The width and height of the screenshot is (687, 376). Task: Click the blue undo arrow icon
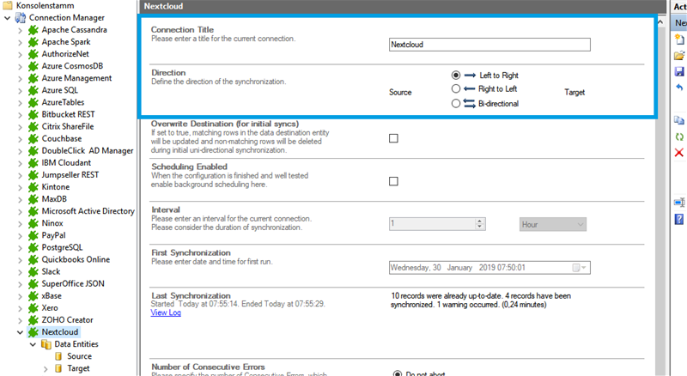coord(679,88)
